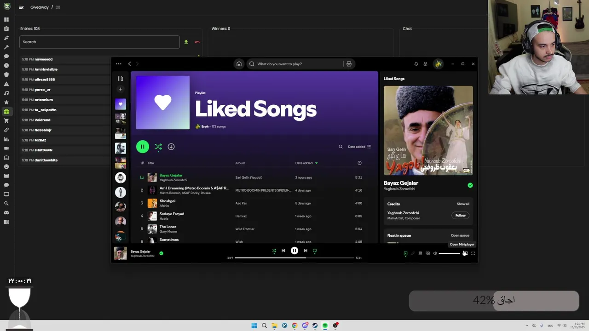
Task: Pause playback in bottom player bar
Action: 294,251
